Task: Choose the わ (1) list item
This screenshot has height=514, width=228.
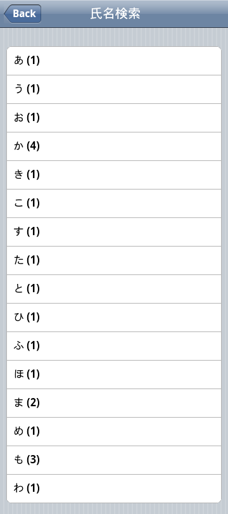Action: [x=114, y=489]
